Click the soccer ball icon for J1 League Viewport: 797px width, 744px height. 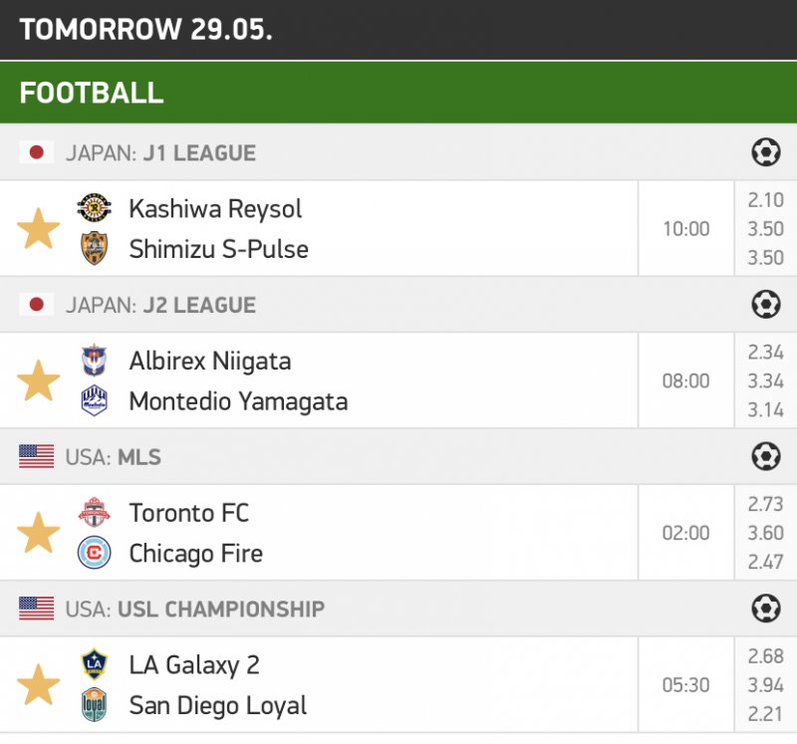(765, 152)
